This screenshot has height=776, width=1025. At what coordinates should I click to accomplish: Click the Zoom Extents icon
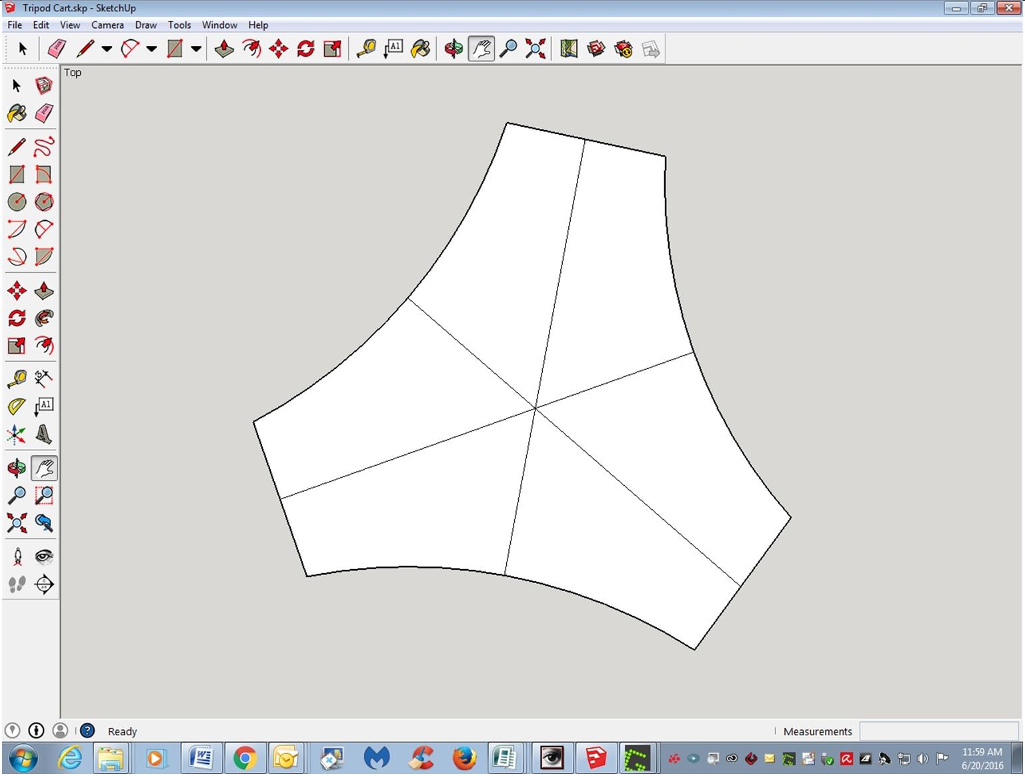pyautogui.click(x=536, y=48)
